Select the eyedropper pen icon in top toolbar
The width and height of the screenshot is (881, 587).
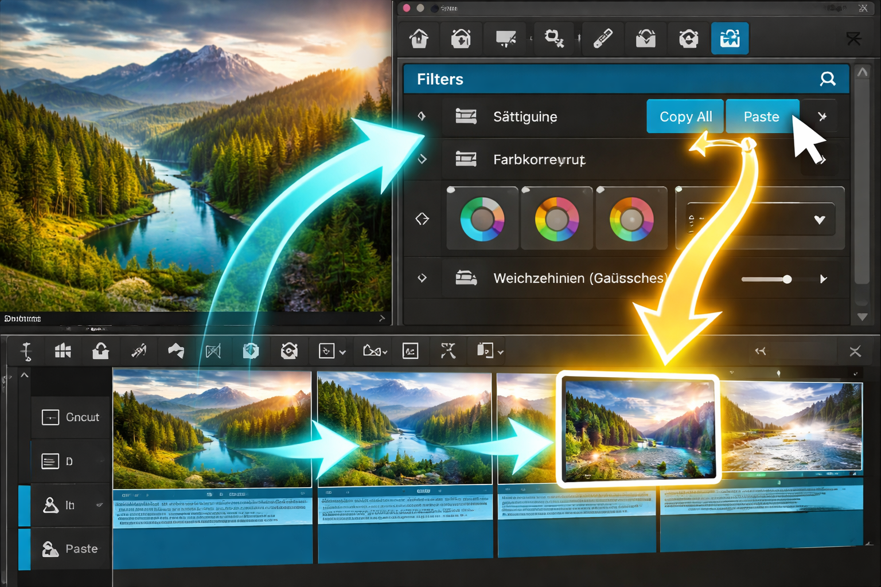[x=602, y=38]
